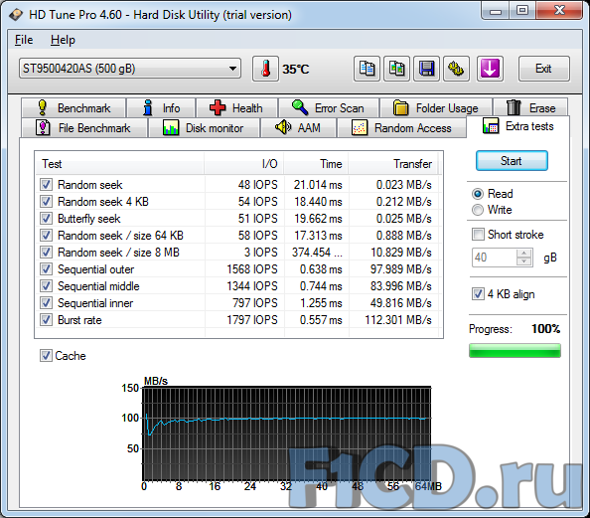
Task: Toggle the 4 KB align checkbox
Action: [x=478, y=294]
